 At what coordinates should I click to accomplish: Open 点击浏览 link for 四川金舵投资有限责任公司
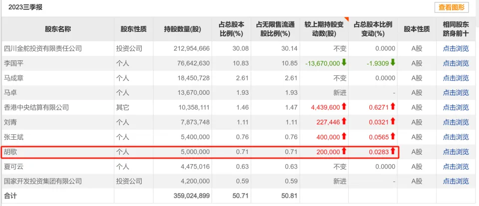[x=456, y=48]
